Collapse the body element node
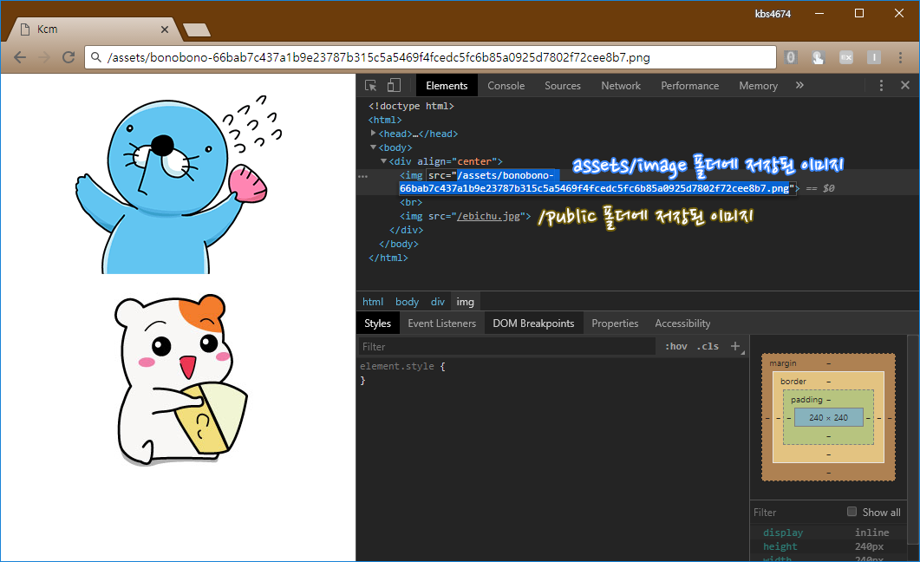Screen dimensions: 920x562 click(373, 147)
